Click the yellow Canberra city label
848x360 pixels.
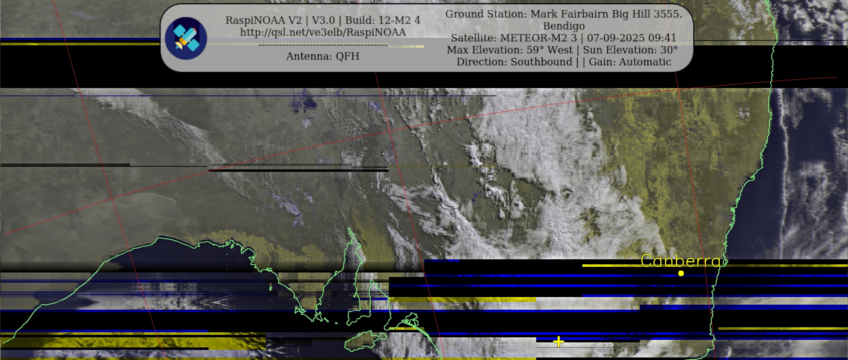681,261
